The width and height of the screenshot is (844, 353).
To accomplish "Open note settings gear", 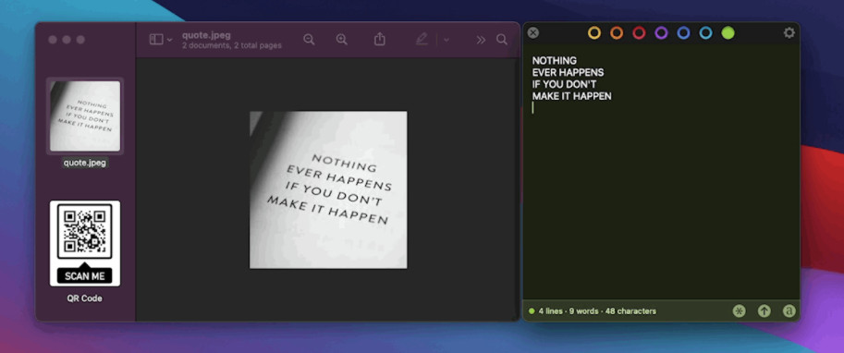I will pos(789,33).
